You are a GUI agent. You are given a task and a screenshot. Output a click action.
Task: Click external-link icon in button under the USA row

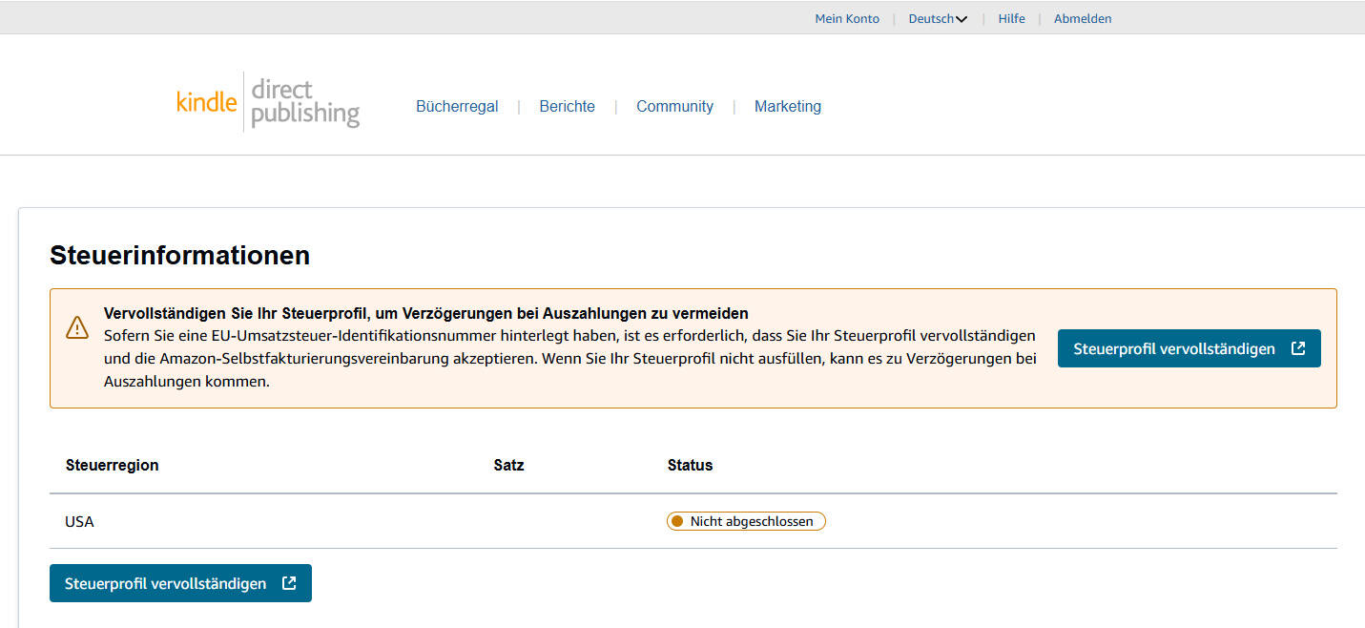[289, 583]
